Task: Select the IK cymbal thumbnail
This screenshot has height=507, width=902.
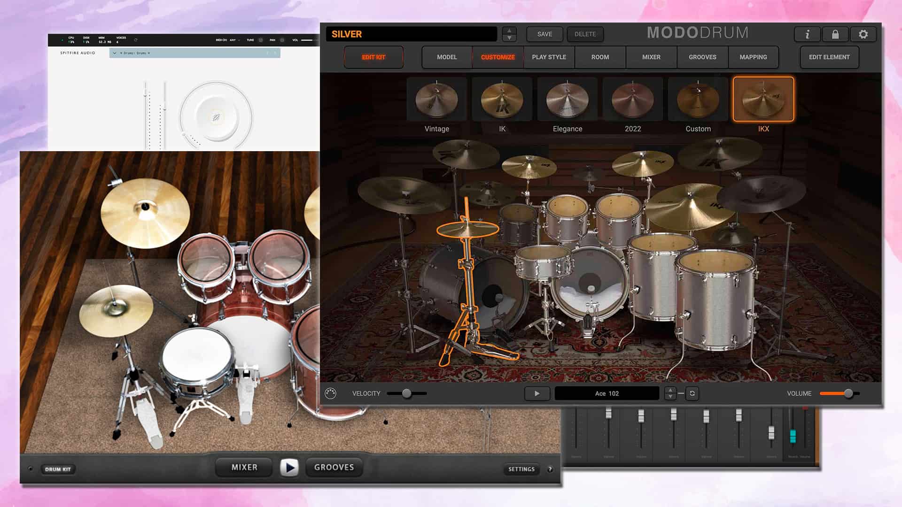Action: (502, 100)
